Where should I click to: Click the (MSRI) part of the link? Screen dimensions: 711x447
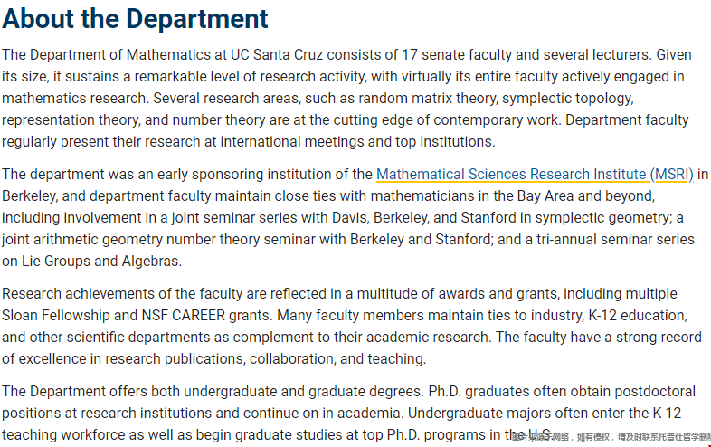(x=671, y=175)
